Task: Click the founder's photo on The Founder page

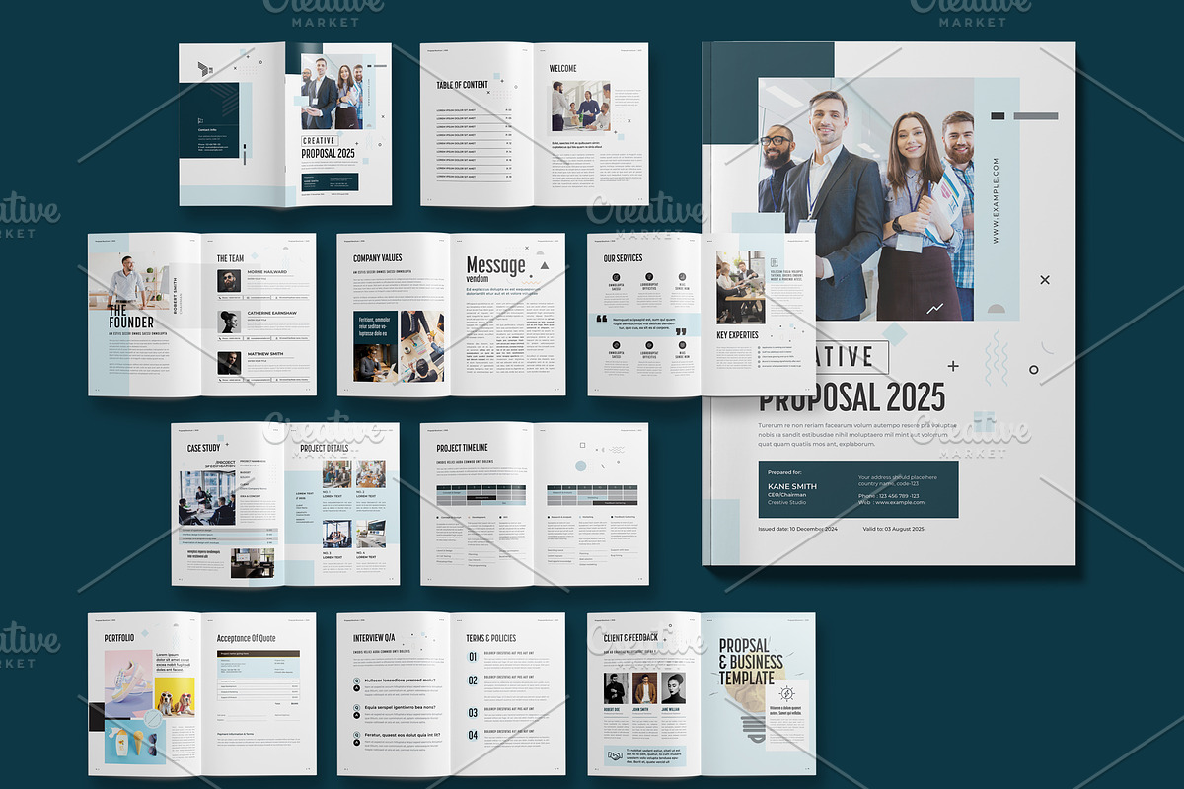Action: (128, 281)
